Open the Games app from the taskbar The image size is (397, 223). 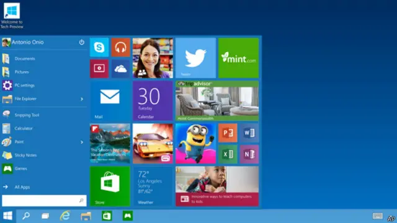(128, 216)
